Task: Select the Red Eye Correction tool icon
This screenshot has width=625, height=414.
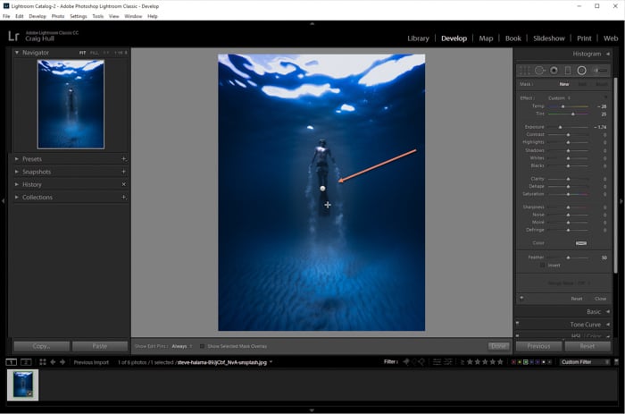Action: click(x=554, y=71)
